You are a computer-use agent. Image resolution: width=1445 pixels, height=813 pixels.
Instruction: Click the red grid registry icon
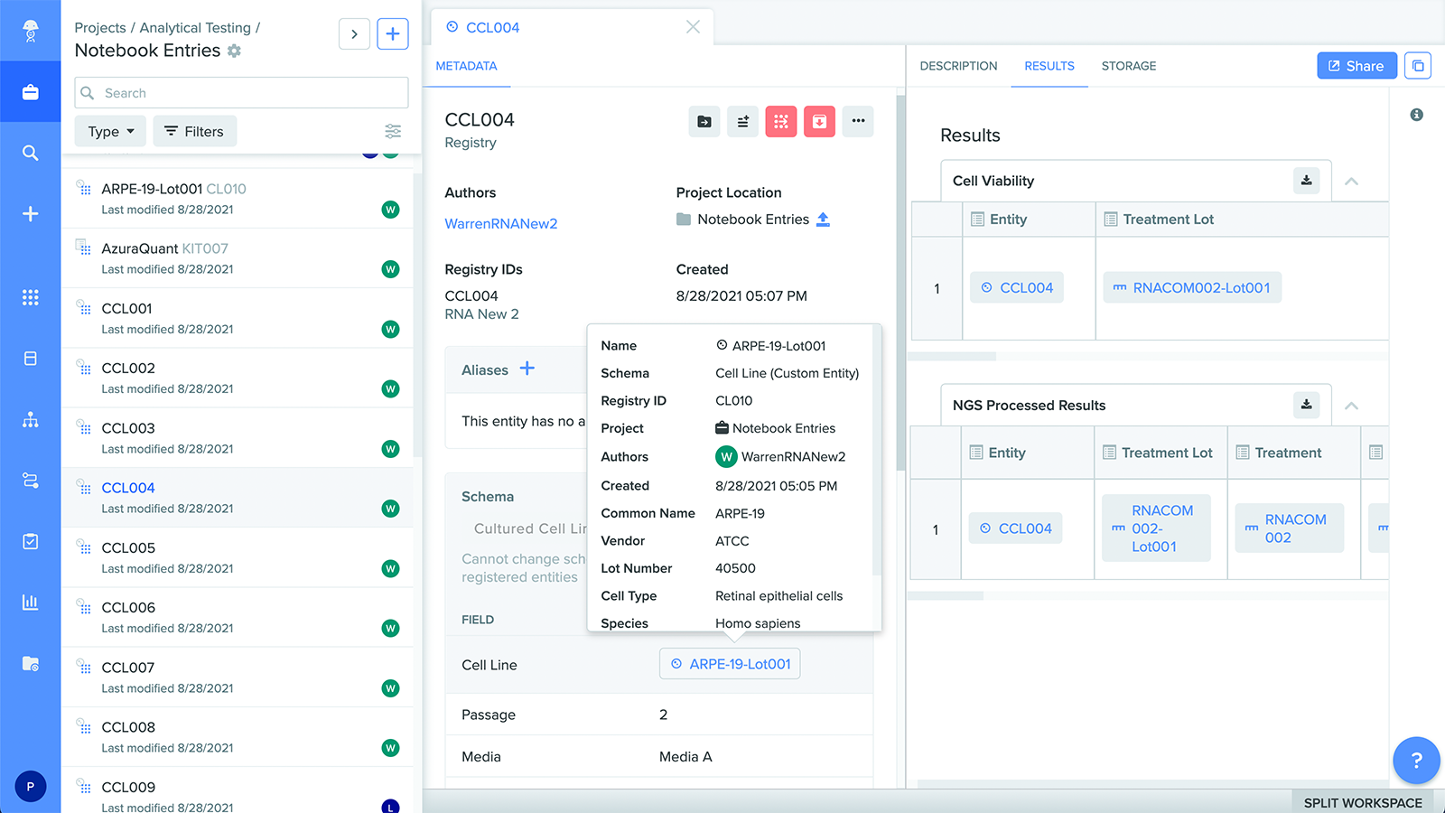[x=781, y=122]
